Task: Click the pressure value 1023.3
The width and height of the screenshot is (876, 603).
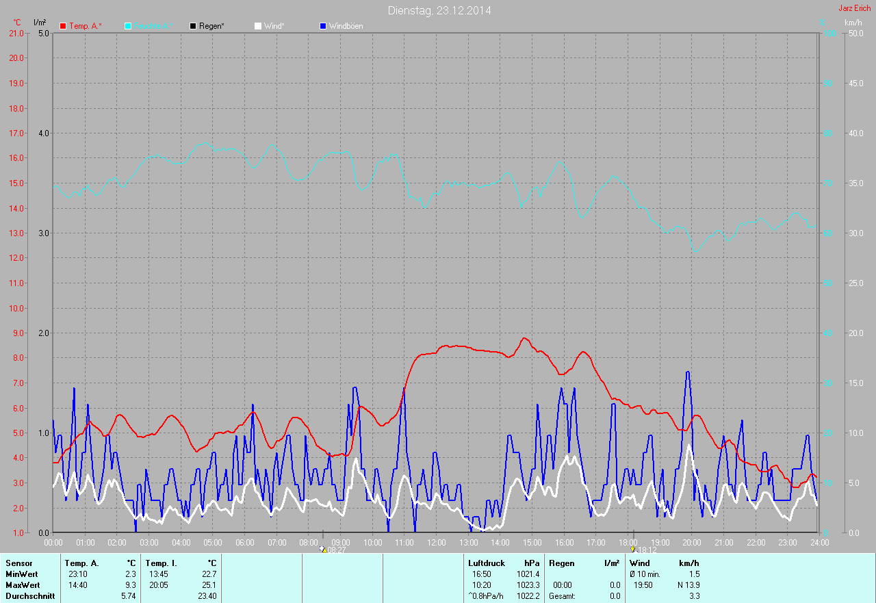Action: [x=528, y=585]
